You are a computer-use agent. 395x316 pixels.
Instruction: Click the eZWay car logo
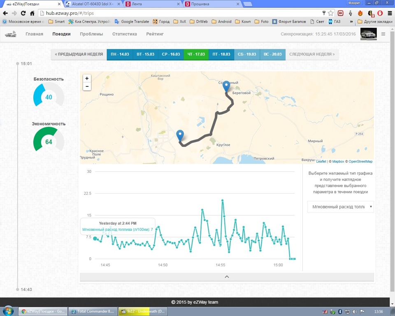click(11, 34)
